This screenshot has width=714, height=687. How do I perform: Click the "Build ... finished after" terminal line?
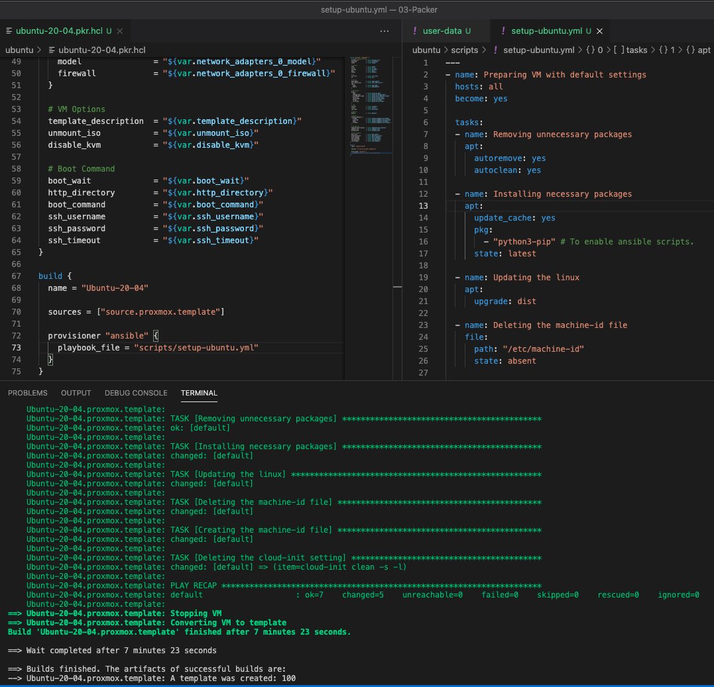(x=180, y=632)
